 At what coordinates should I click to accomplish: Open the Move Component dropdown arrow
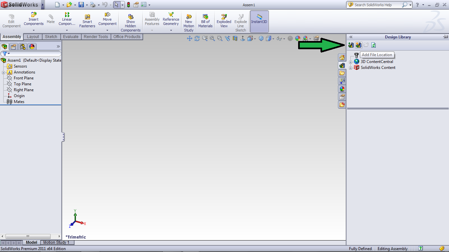[x=107, y=30]
